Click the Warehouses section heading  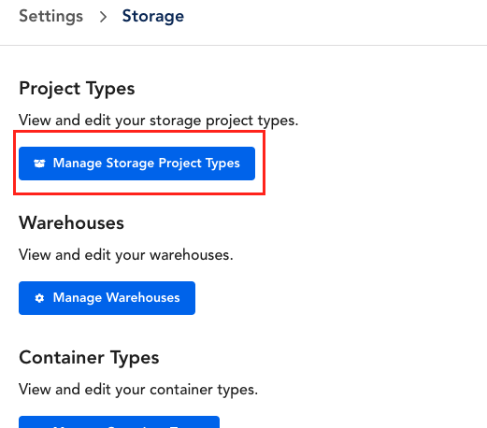(x=71, y=223)
